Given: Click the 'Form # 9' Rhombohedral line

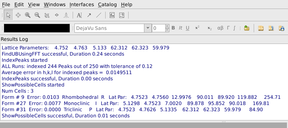Looking at the screenshot, I should (x=141, y=97).
